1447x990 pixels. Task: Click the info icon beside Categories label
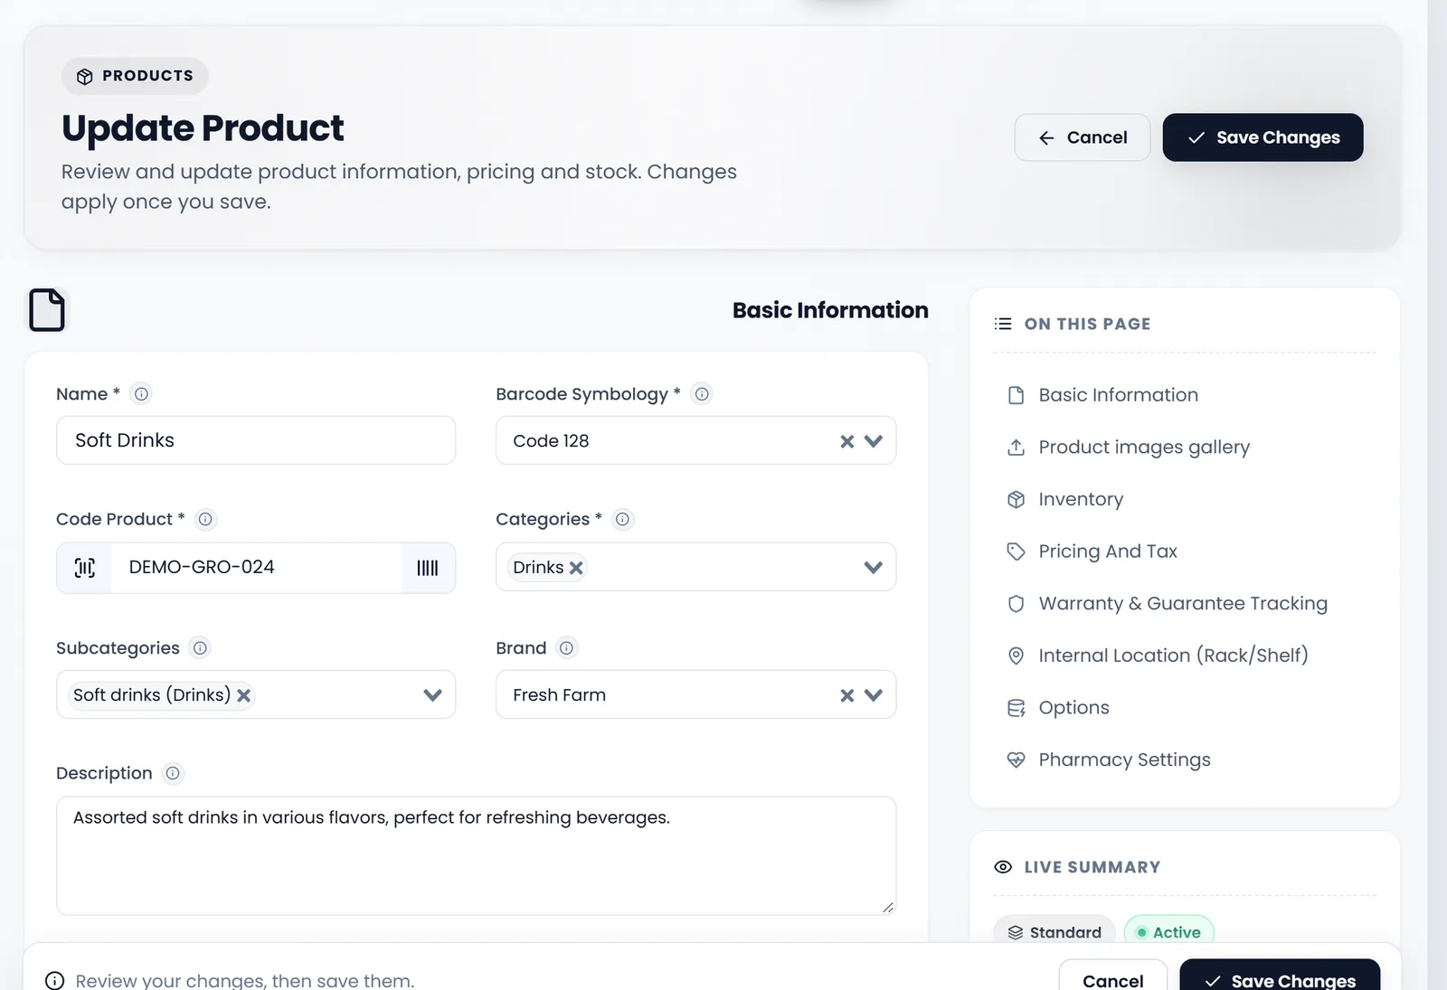(x=622, y=519)
